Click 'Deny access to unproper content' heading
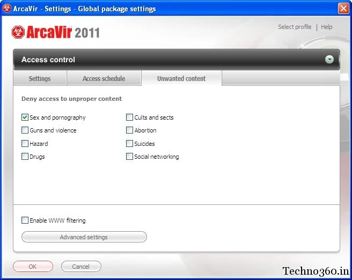Image resolution: width=352 pixels, height=280 pixels. pos(71,99)
